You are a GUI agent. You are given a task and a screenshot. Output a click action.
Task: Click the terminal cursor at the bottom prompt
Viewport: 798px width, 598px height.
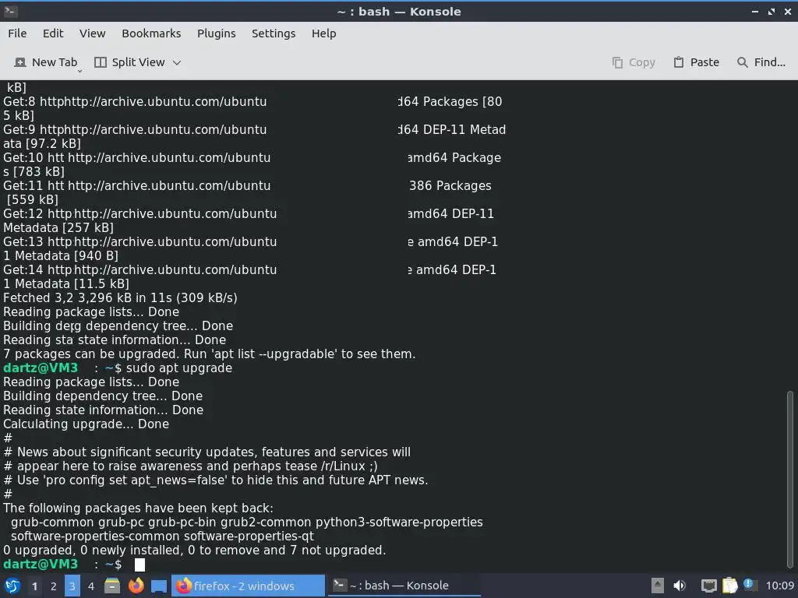click(139, 565)
